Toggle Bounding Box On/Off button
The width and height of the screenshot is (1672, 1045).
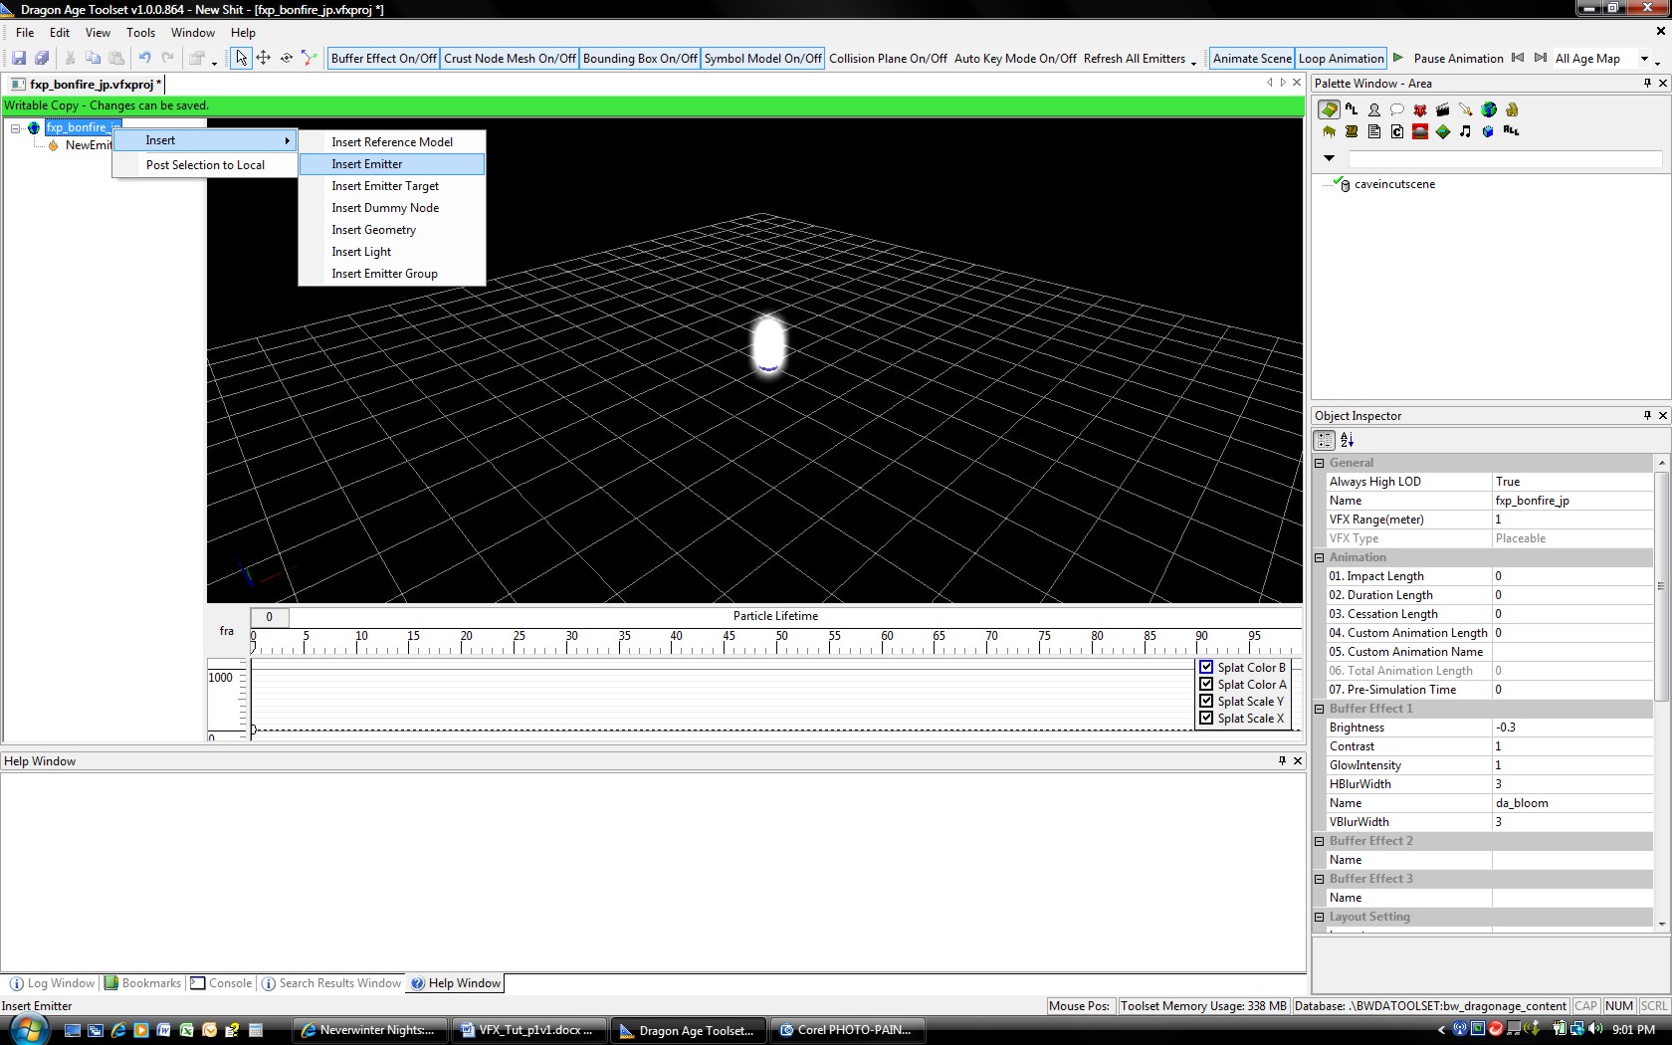click(x=640, y=59)
